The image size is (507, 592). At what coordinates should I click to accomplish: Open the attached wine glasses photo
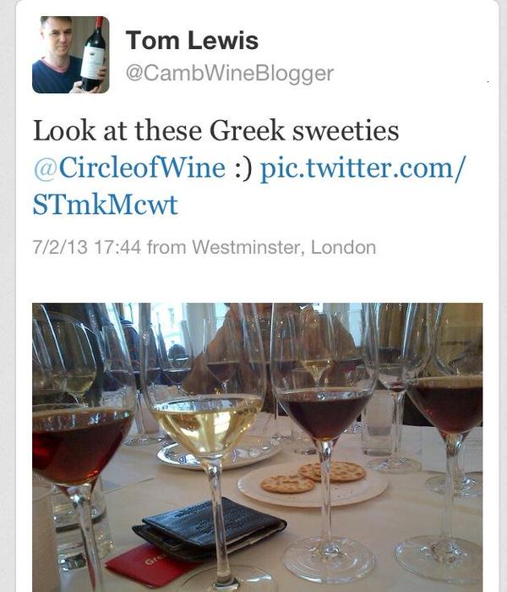258,447
